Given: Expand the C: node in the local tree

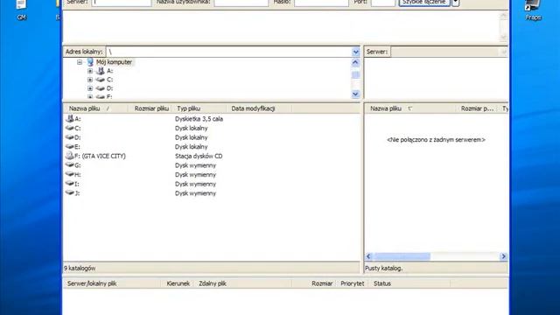Looking at the screenshot, I should [x=90, y=80].
